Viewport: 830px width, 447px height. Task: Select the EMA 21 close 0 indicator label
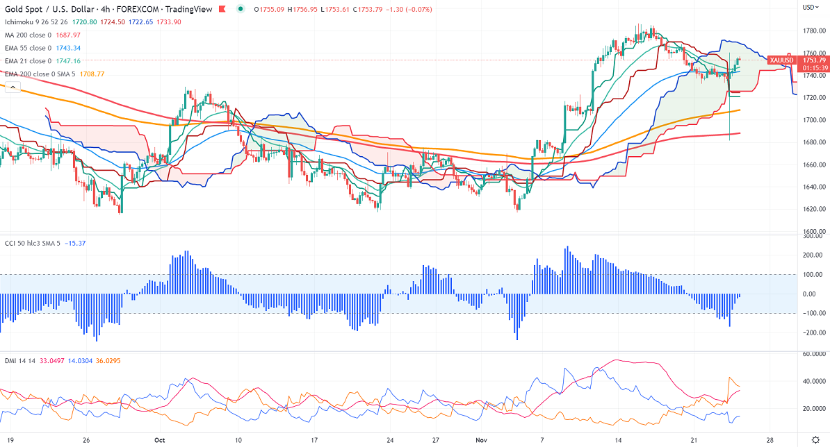pos(28,61)
